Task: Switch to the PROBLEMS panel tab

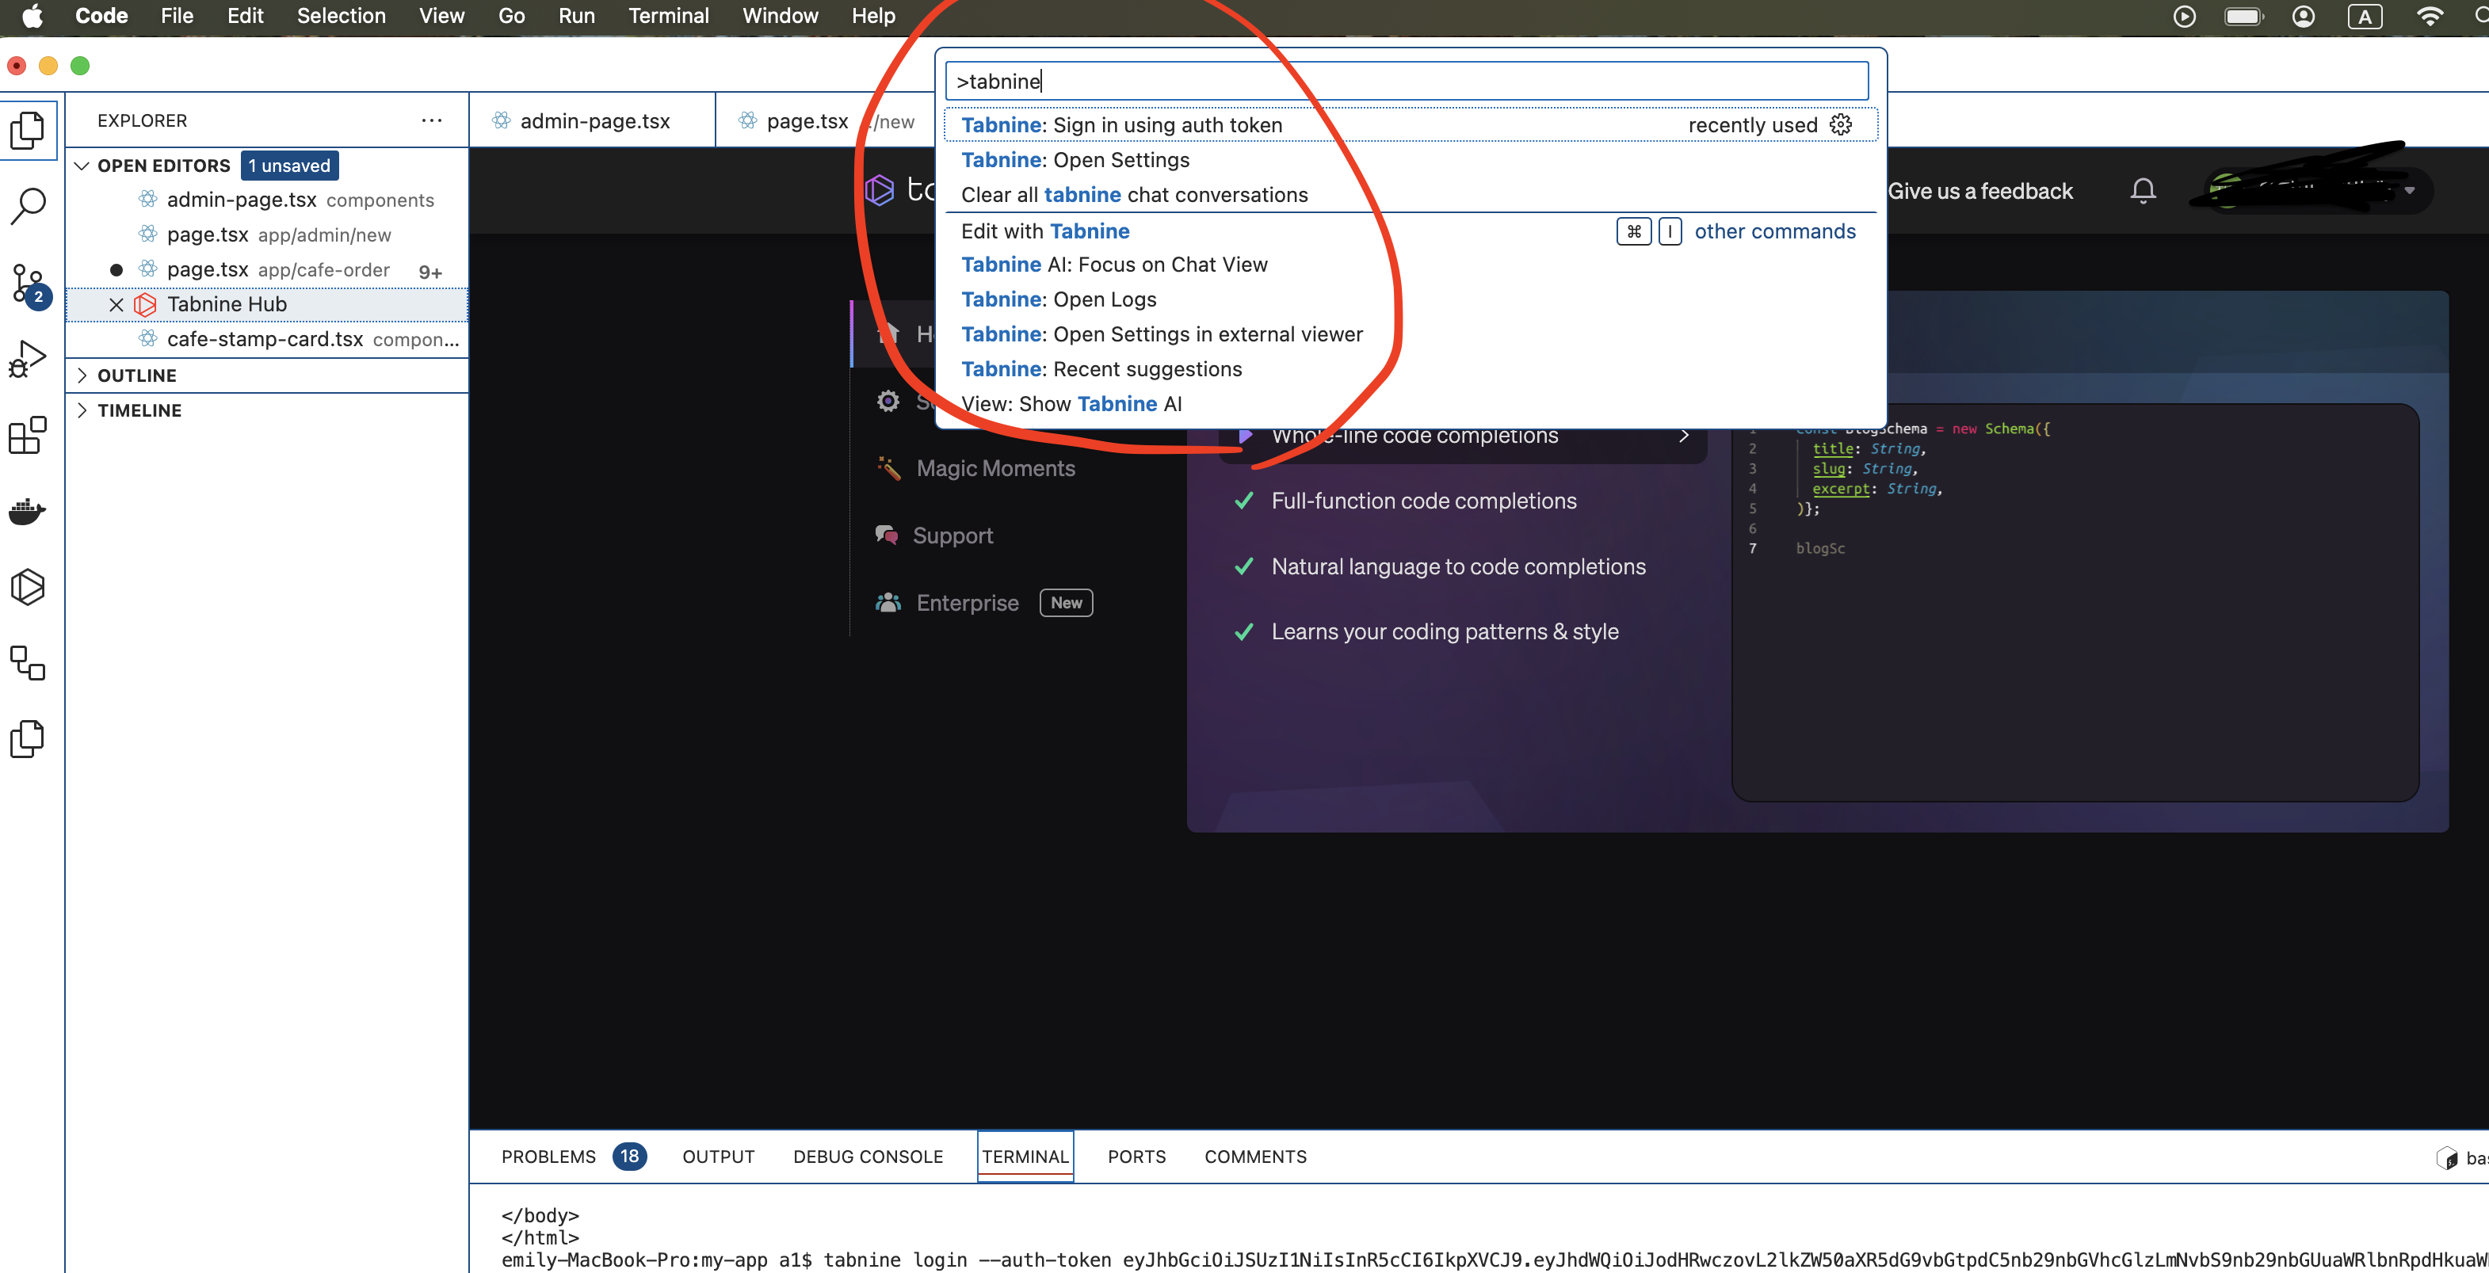Action: tap(548, 1156)
